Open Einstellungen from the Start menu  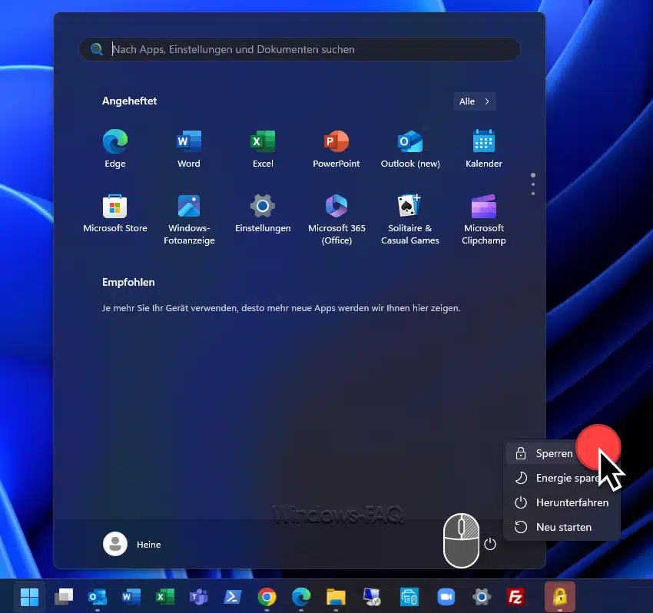click(x=263, y=214)
